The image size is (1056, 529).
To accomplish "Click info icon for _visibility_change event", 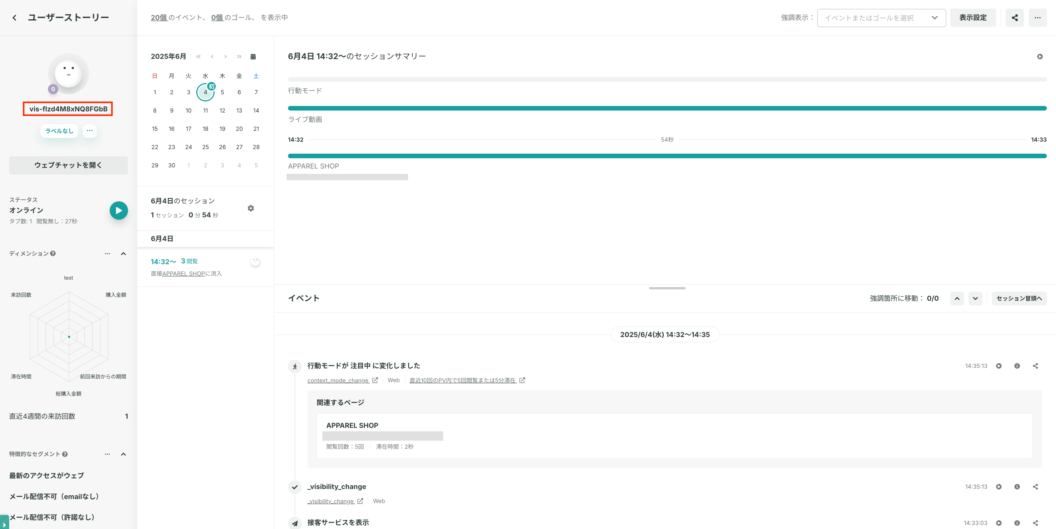I will [x=1017, y=487].
